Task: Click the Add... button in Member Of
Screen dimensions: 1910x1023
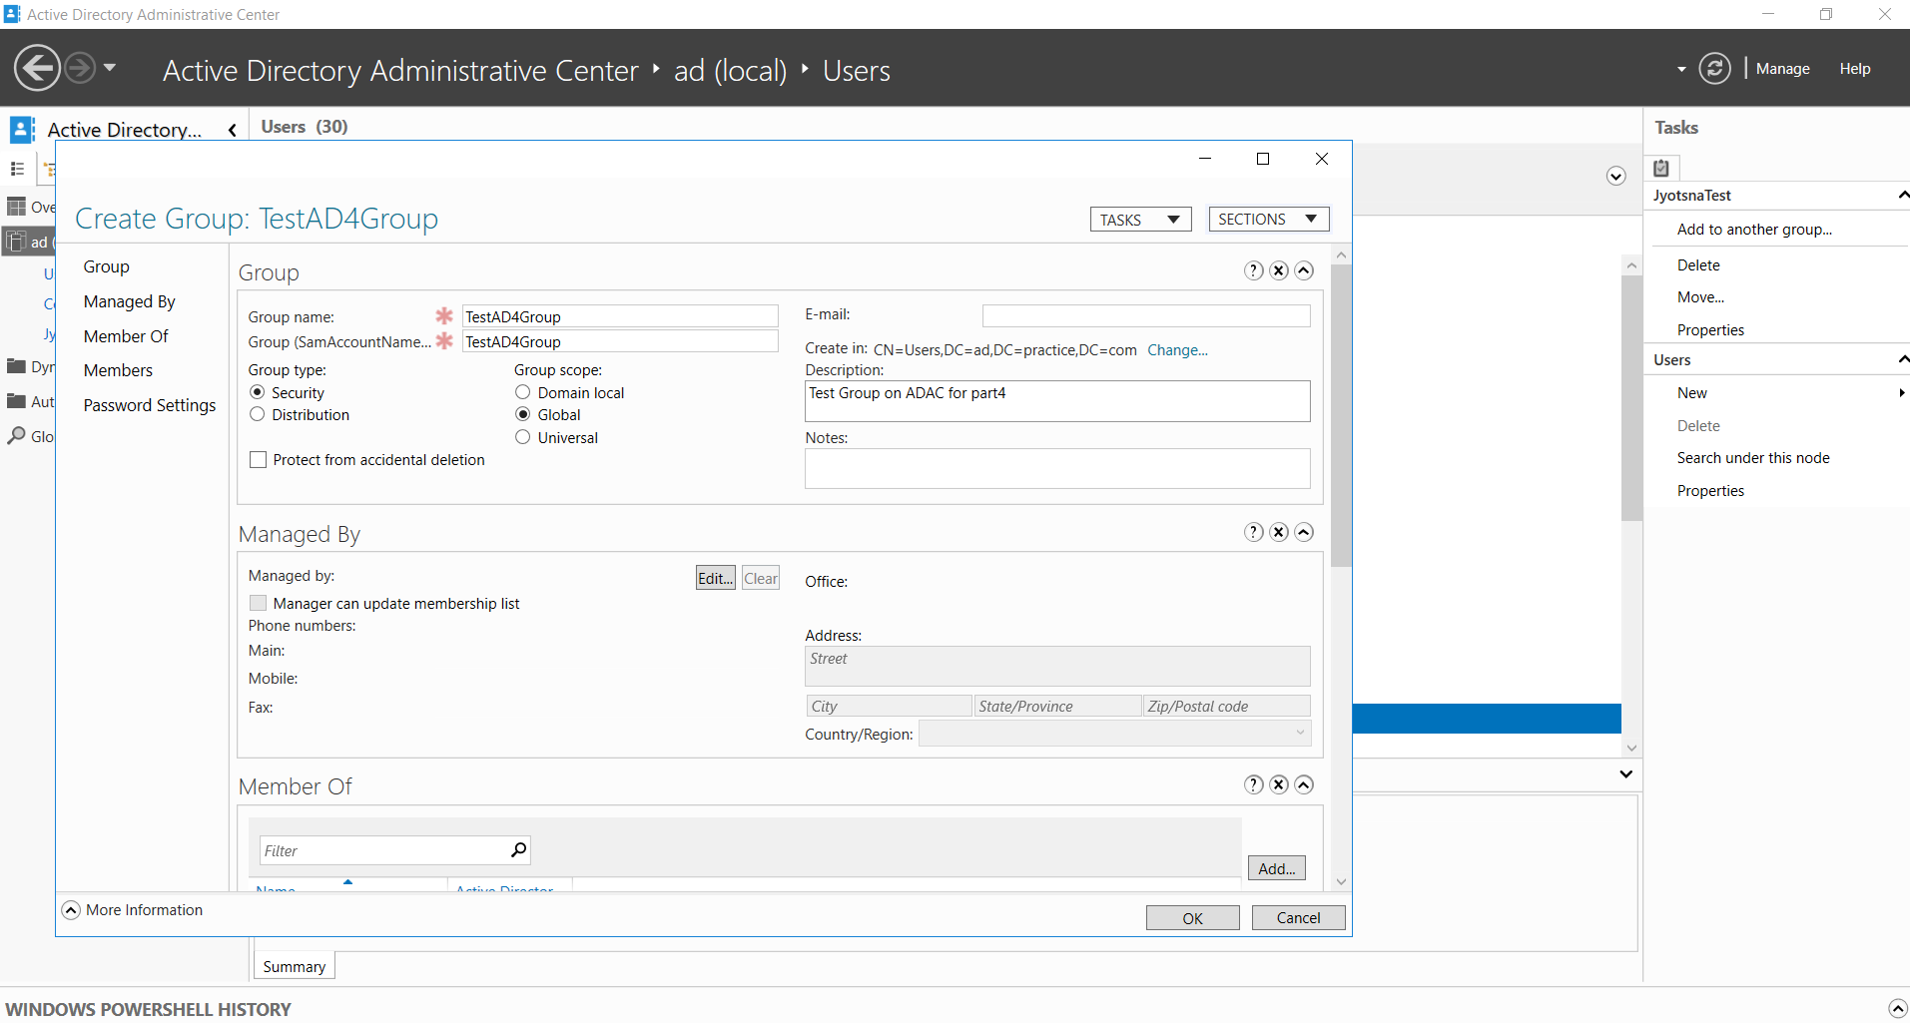Action: click(x=1277, y=868)
